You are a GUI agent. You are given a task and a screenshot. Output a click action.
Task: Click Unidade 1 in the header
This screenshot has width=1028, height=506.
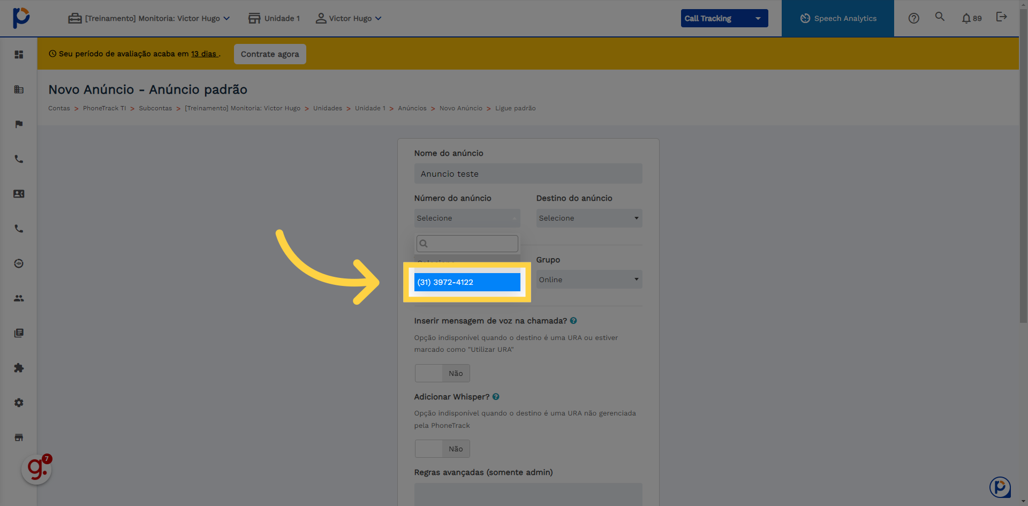(274, 18)
